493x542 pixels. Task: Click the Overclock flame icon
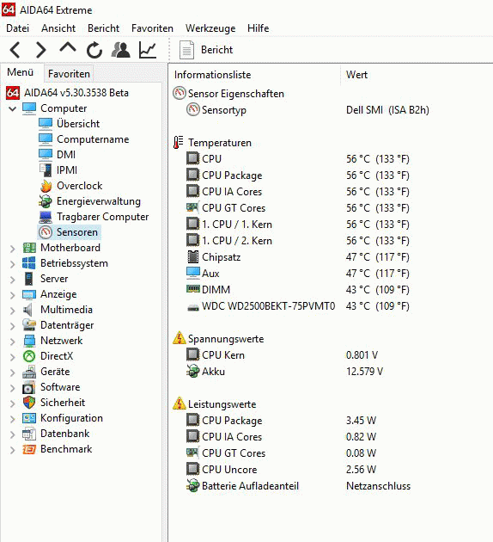pos(46,186)
